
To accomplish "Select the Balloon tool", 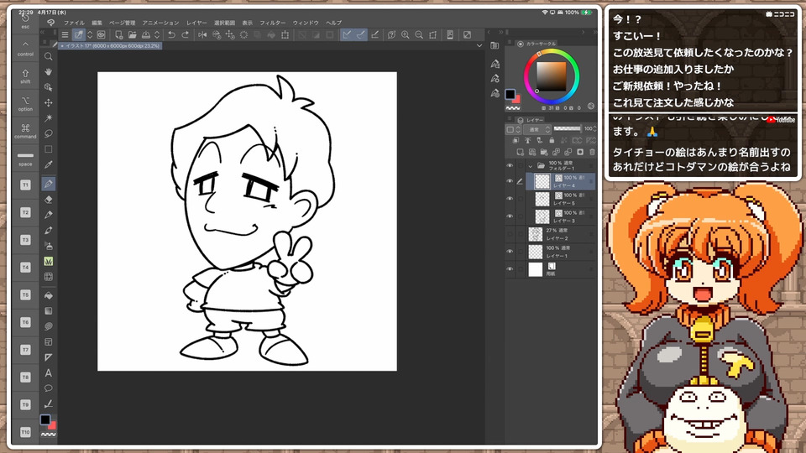I will click(49, 388).
